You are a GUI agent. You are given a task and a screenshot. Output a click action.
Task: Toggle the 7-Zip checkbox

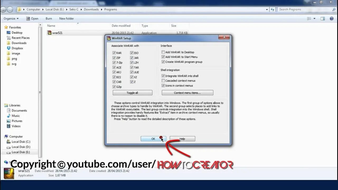pos(114,63)
